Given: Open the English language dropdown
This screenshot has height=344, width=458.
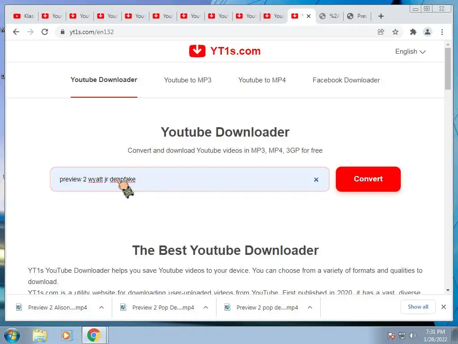Looking at the screenshot, I should 411,52.
